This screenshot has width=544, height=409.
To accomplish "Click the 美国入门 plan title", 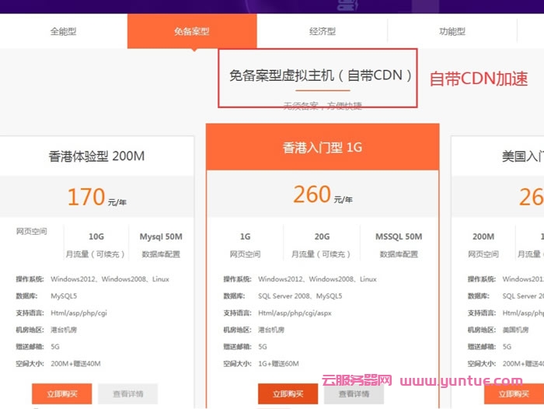I will coord(522,156).
